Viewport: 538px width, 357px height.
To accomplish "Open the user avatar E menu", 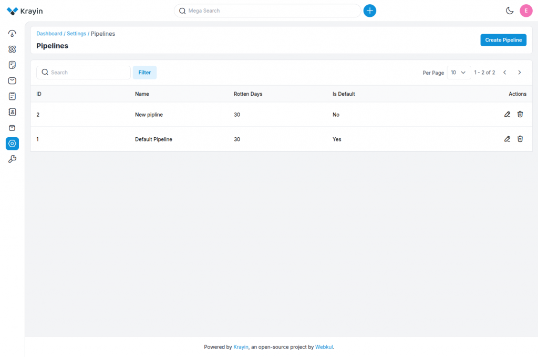I will click(526, 11).
